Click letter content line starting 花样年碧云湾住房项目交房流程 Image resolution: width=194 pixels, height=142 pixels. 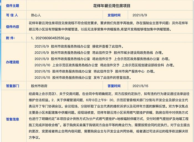click(108, 23)
